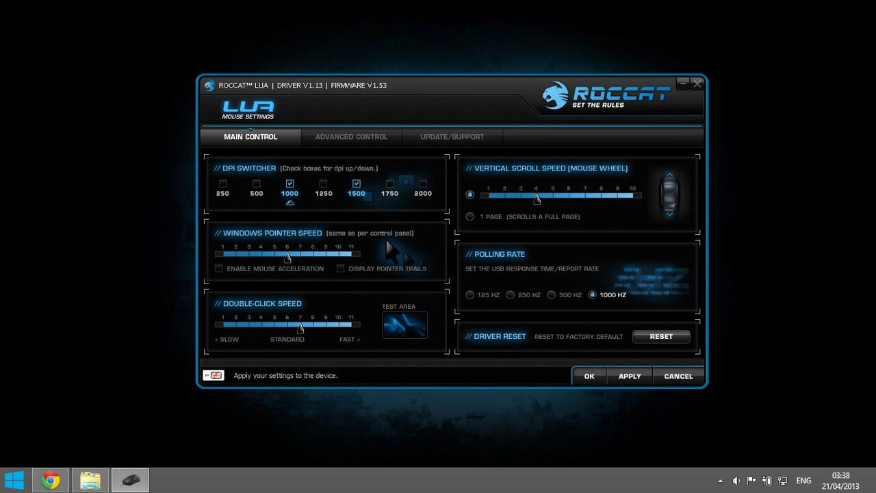Click the OK button

pos(589,376)
